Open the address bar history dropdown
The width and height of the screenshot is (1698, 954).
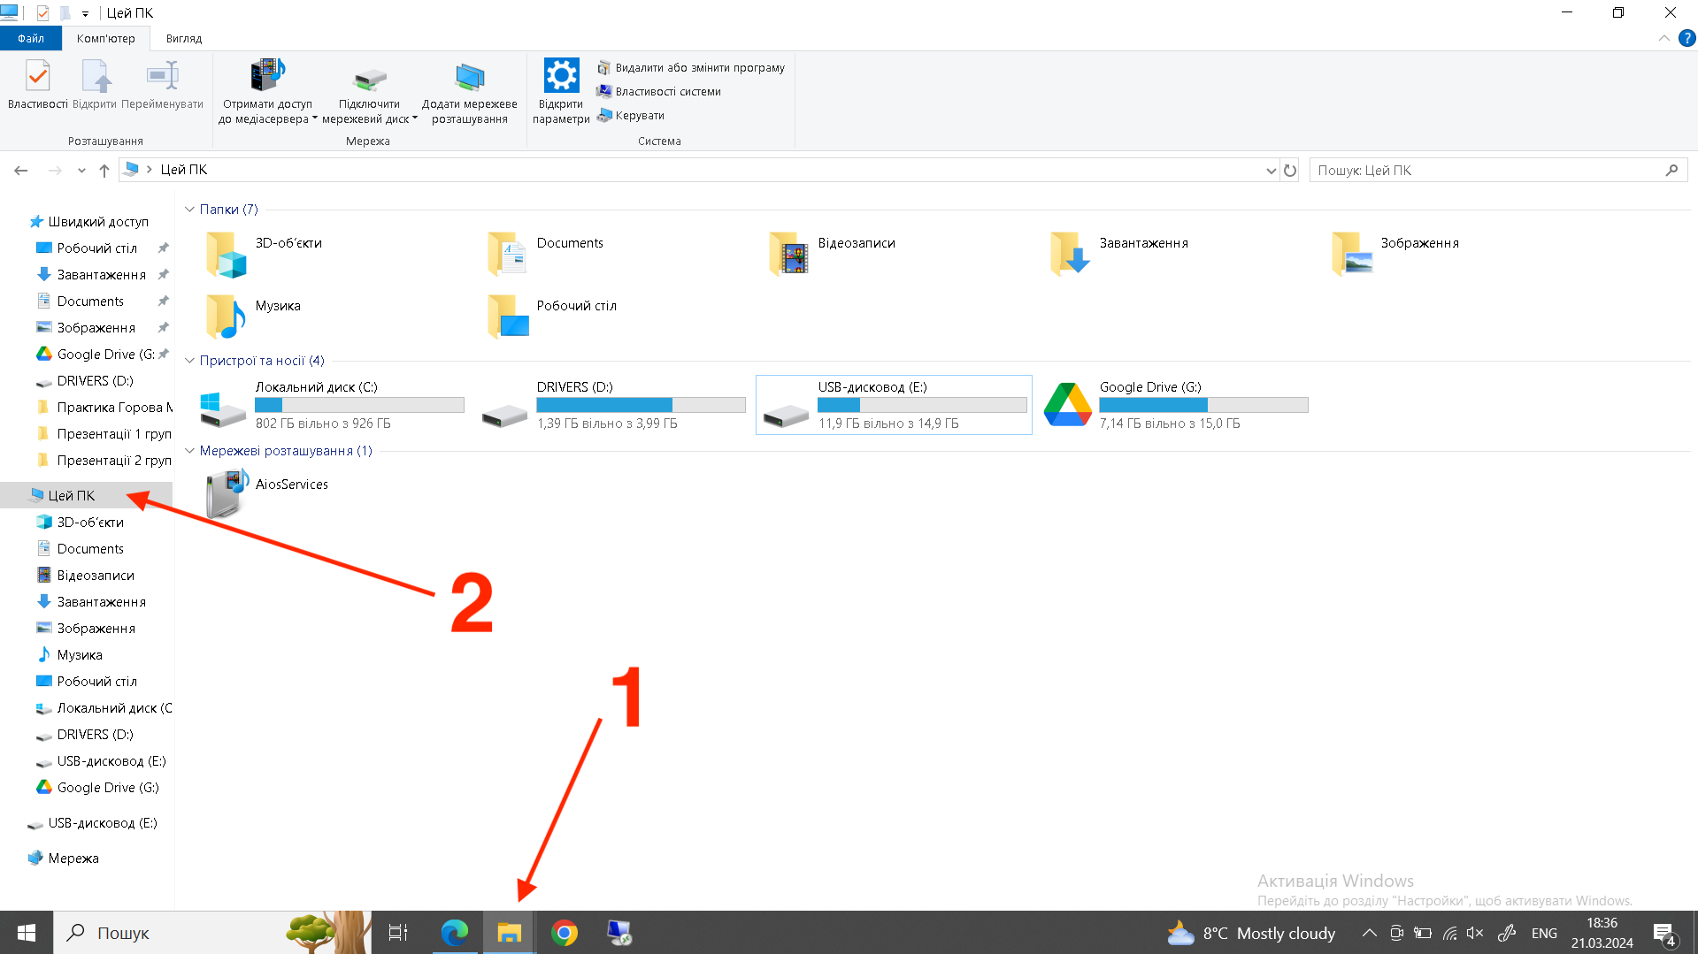point(1271,171)
